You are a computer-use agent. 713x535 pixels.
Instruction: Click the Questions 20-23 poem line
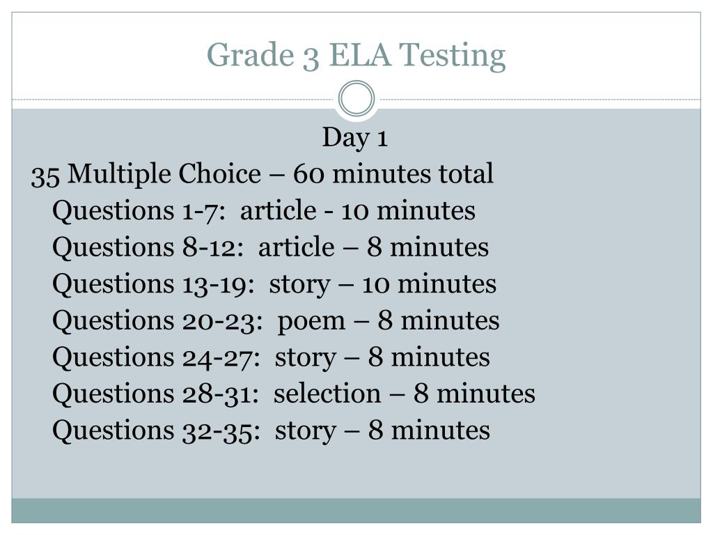(276, 320)
